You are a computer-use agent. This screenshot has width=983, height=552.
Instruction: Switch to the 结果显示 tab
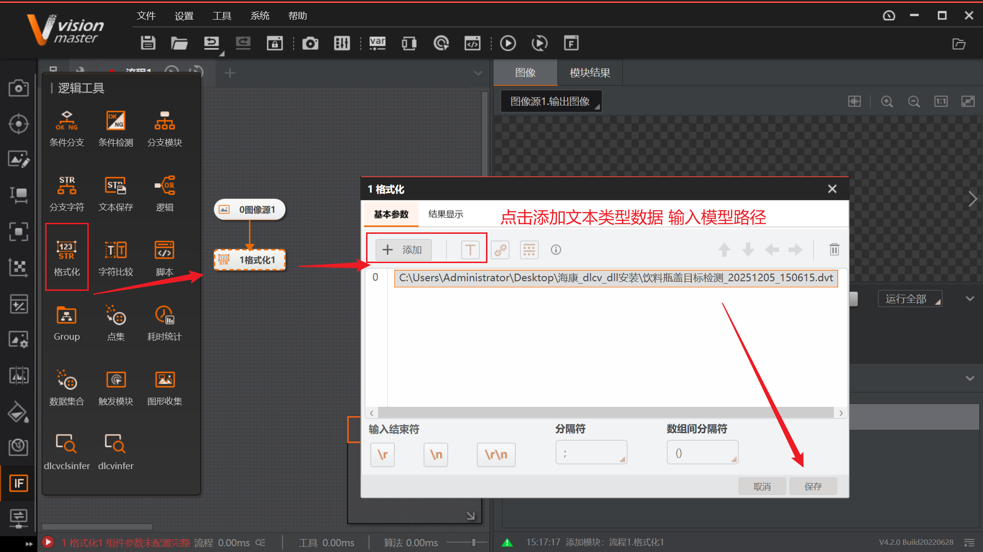pos(445,214)
